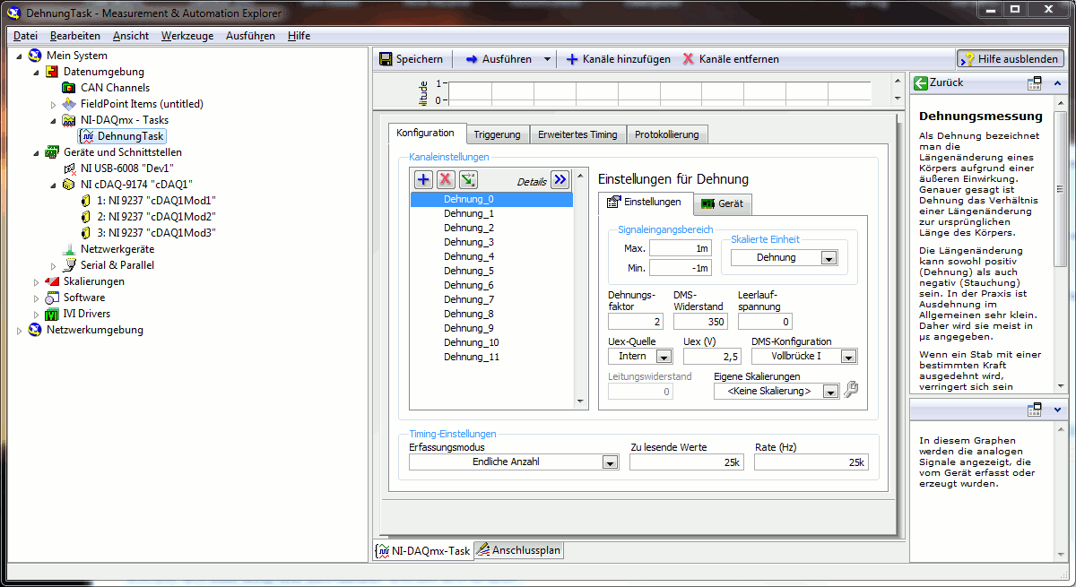This screenshot has width=1076, height=587.
Task: Click the red X delete channel icon
Action: [445, 180]
